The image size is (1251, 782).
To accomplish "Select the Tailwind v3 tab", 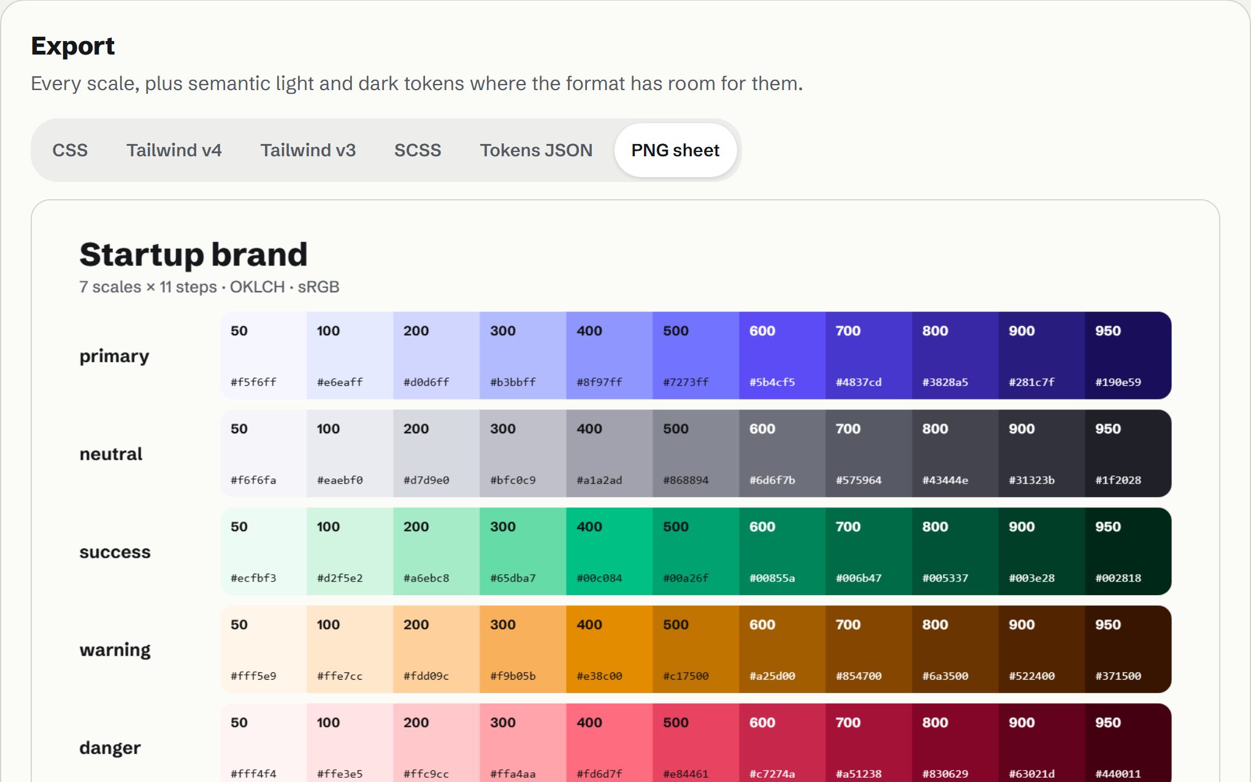I will tap(308, 150).
